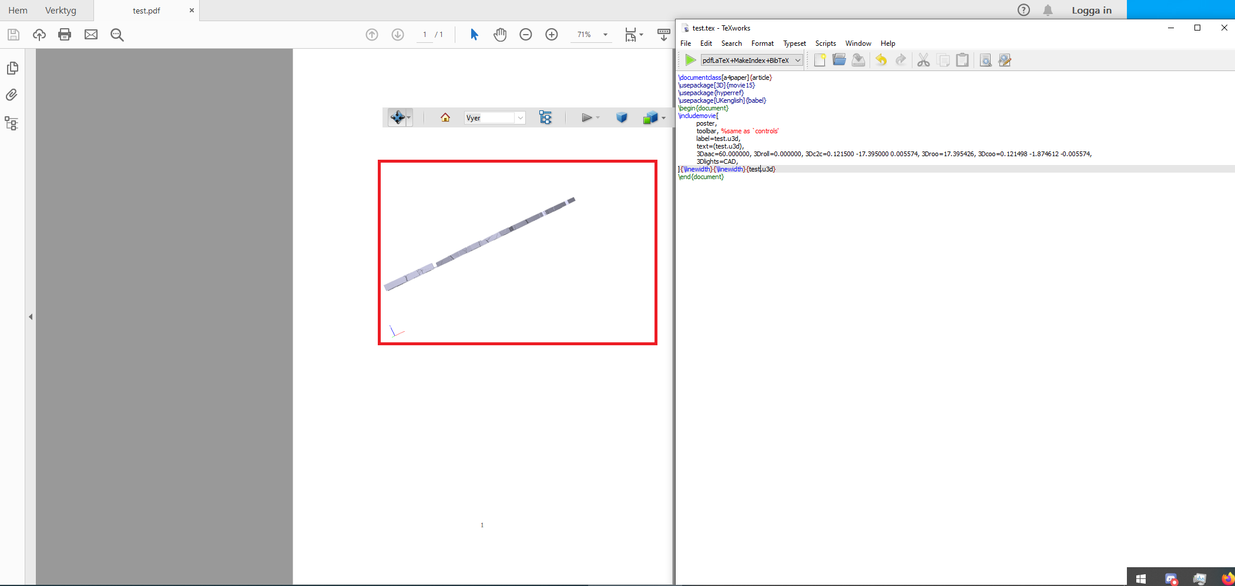Click the 3Dlights=CAD line in editor
Viewport: 1235px width, 586px height.
(717, 161)
